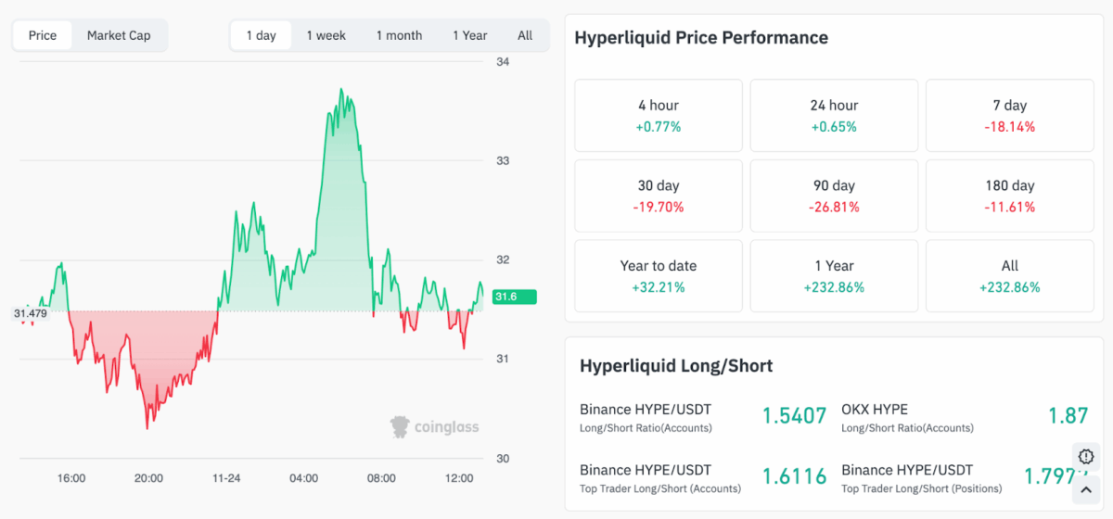This screenshot has width=1113, height=519.
Task: Click the 11-24 date label on x-axis
Action: point(226,478)
